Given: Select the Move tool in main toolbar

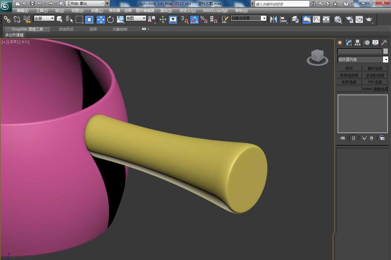Looking at the screenshot, I should point(100,20).
